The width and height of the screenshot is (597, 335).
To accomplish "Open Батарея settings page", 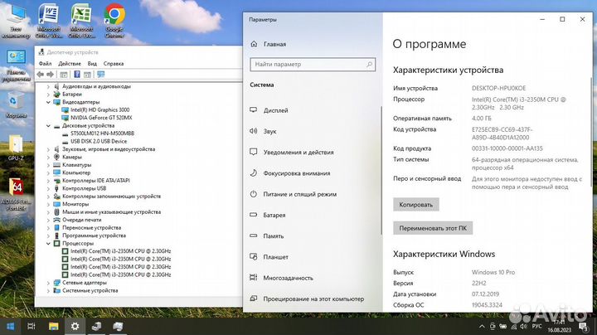I will click(x=274, y=215).
